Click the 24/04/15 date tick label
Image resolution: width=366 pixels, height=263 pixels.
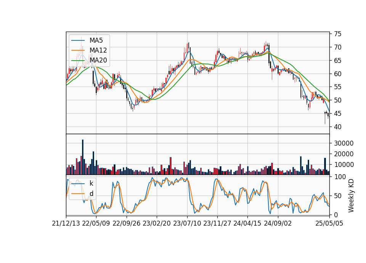coord(247,223)
